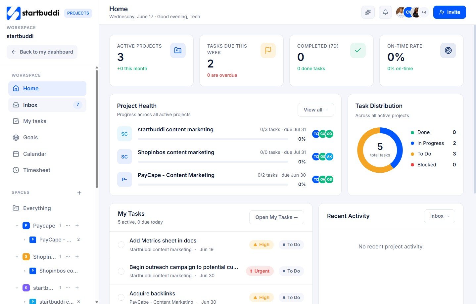Click member avatars on PayCape - Content Marketing
476x304 pixels.
pos(323,179)
